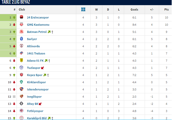Click green promoted arrow beside Batman Petrol
Screen dimensions: 173x120
(x=49, y=32)
